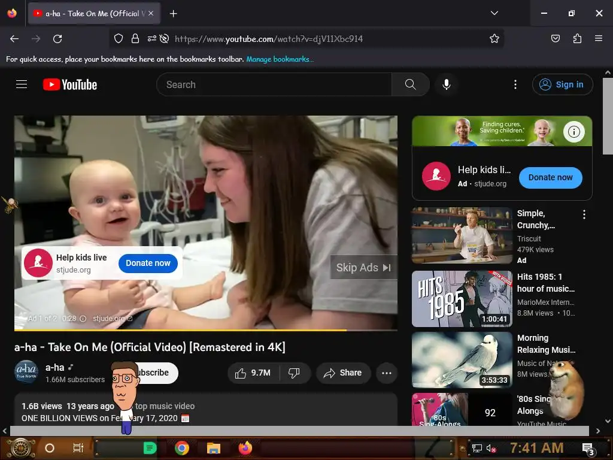Open more actions ellipsis below video

386,373
